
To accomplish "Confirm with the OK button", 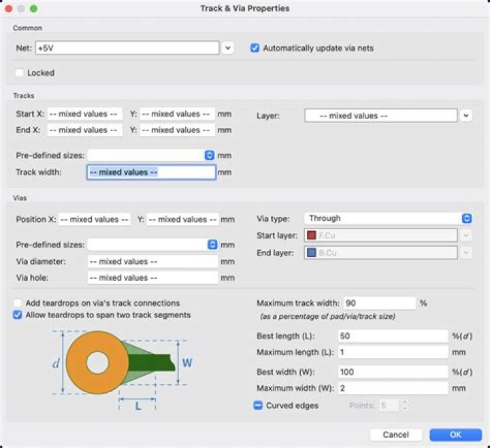I will click(455, 435).
